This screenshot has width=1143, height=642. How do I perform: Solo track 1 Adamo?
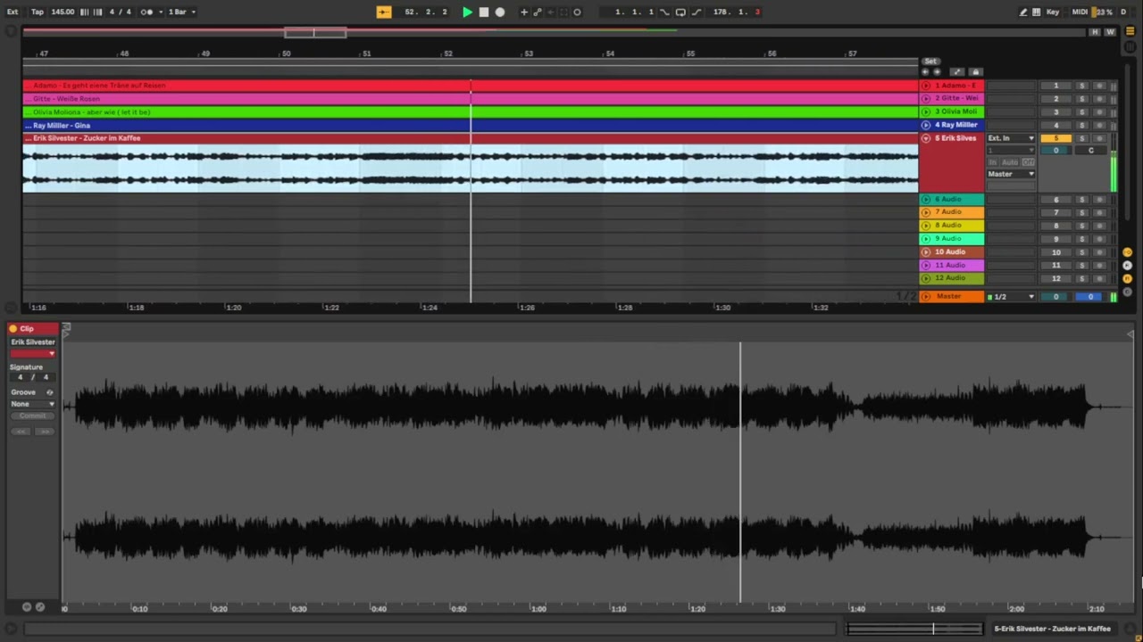[x=1082, y=86]
